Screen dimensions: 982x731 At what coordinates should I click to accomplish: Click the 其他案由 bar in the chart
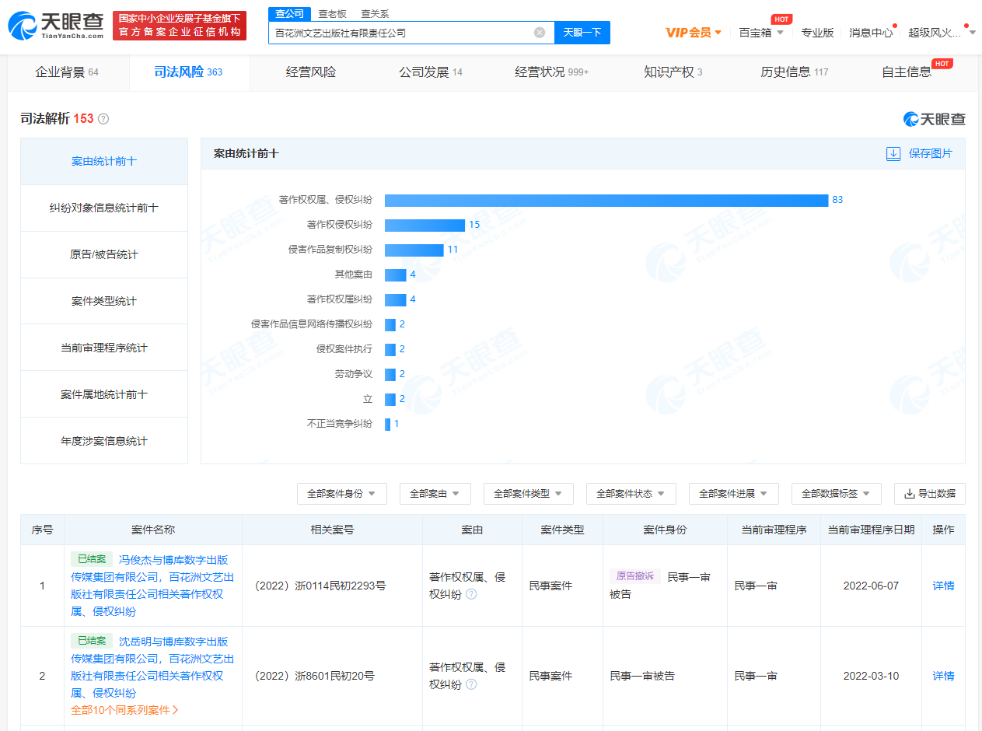395,275
